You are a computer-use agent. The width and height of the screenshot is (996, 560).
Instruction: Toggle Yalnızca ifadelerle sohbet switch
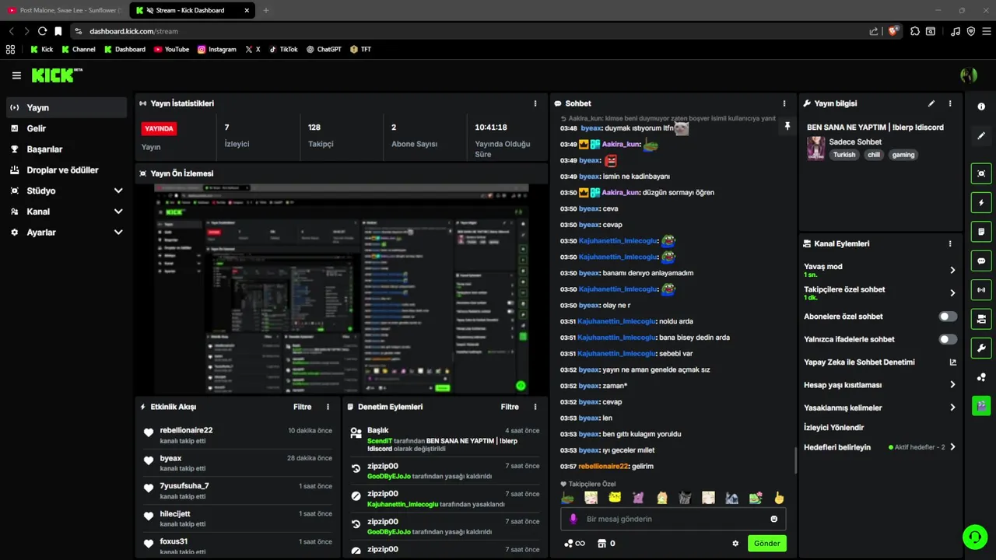coord(948,339)
